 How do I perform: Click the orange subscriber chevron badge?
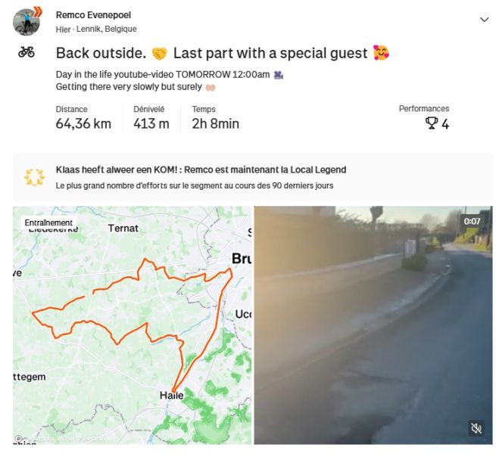pyautogui.click(x=38, y=11)
